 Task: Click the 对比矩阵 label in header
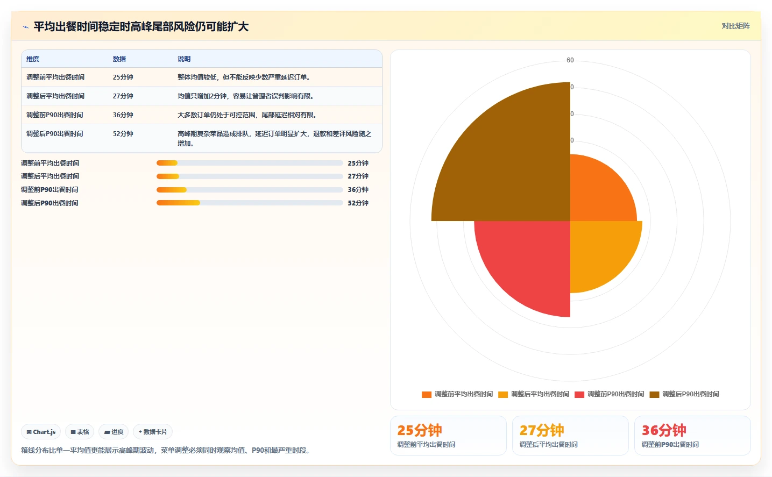(735, 26)
